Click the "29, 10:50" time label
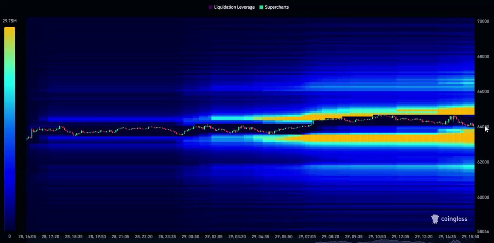 coord(377,236)
